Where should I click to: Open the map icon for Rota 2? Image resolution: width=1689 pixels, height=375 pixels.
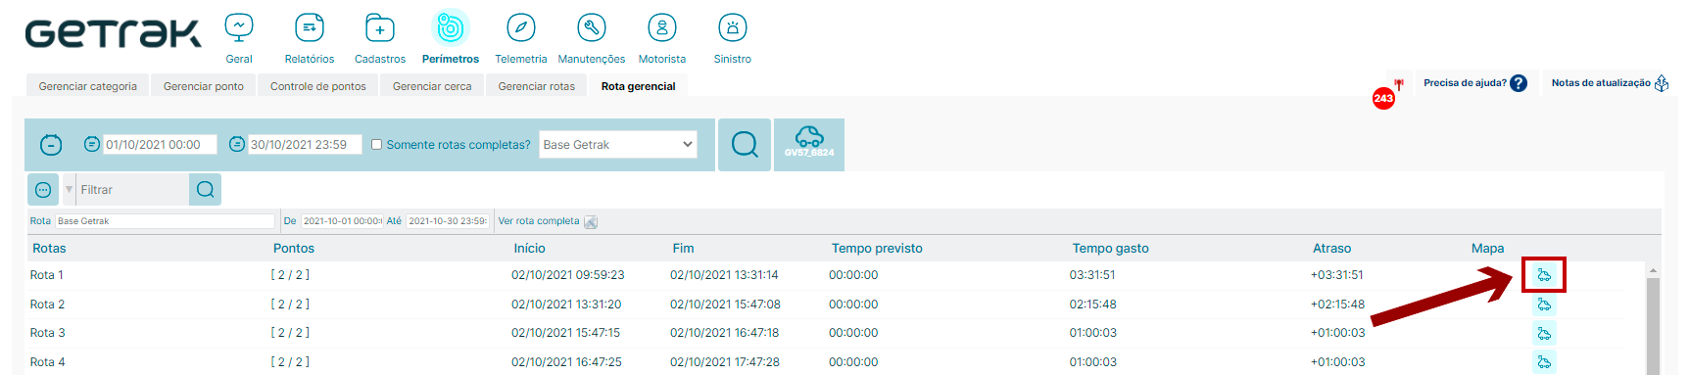(x=1544, y=305)
